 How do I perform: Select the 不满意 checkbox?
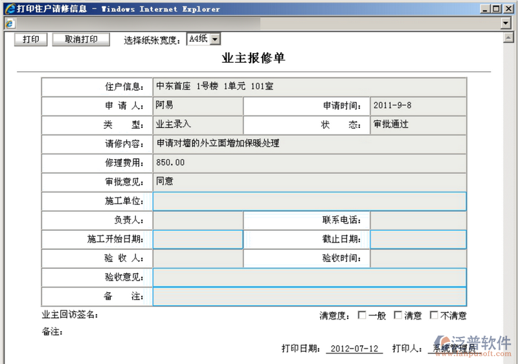click(x=434, y=316)
